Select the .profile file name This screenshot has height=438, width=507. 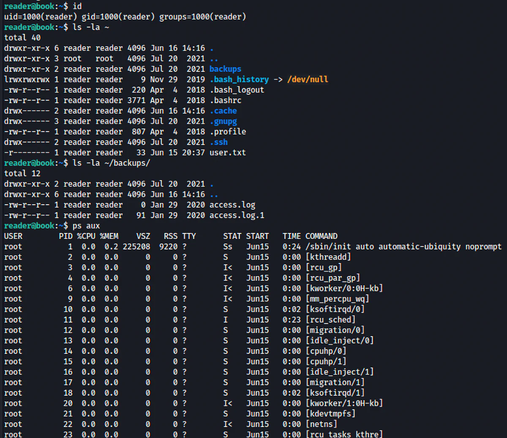(228, 131)
